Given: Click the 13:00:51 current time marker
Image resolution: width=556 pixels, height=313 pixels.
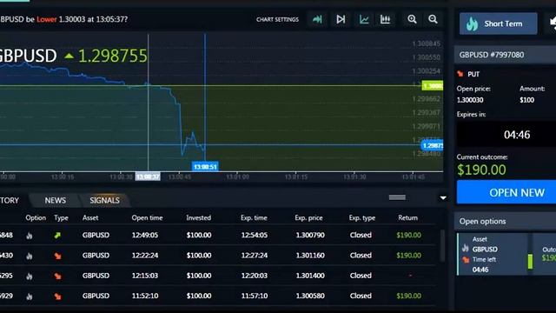Looking at the screenshot, I should click(205, 166).
